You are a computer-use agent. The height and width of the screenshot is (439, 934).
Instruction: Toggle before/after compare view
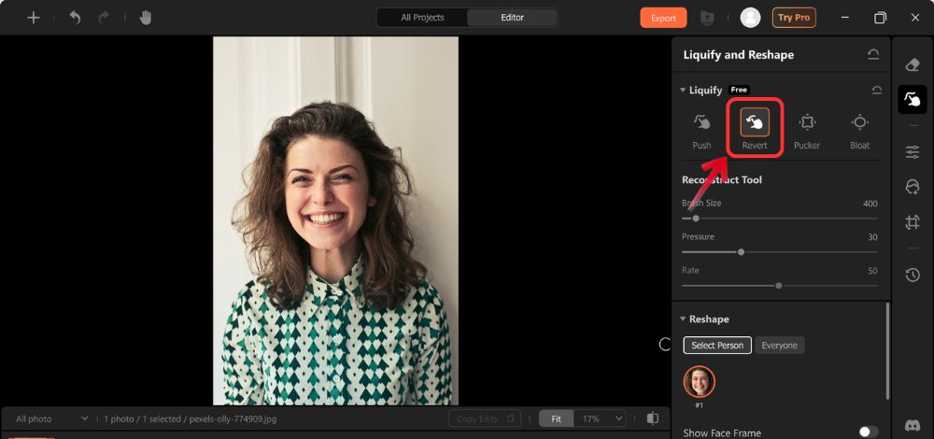tap(653, 418)
